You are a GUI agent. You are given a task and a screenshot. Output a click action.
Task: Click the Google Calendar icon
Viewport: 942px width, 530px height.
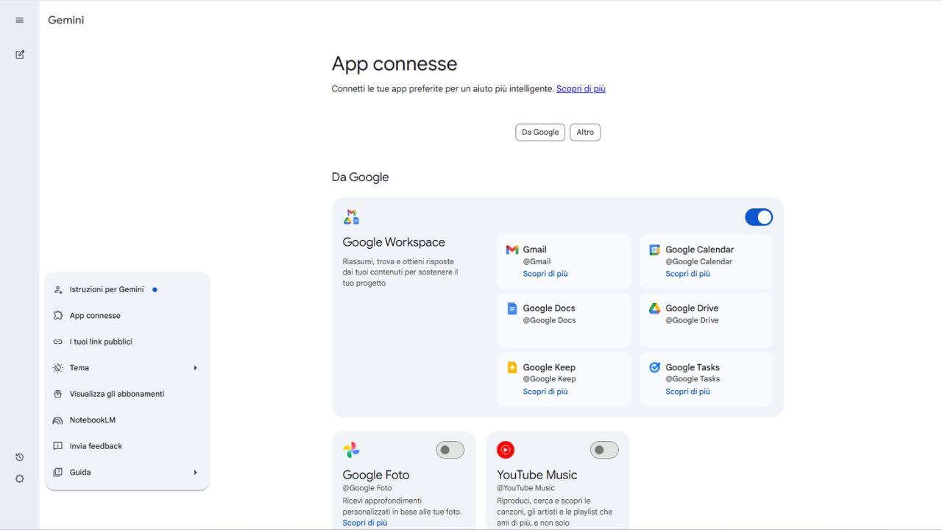654,250
